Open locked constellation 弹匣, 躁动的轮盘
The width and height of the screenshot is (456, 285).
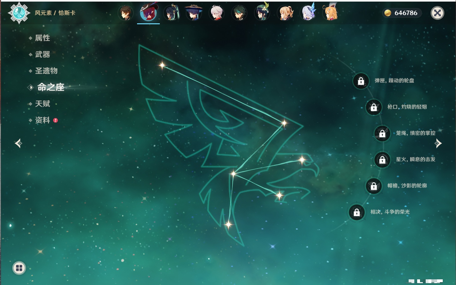coord(361,81)
